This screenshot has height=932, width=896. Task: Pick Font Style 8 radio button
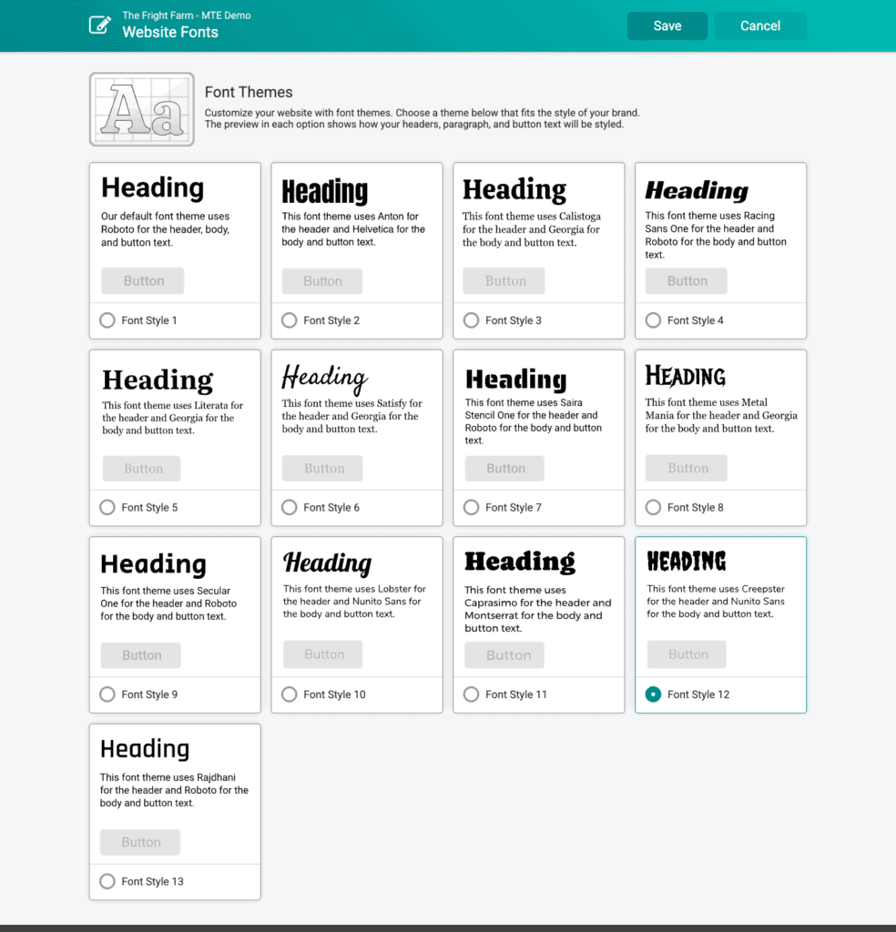click(x=654, y=508)
